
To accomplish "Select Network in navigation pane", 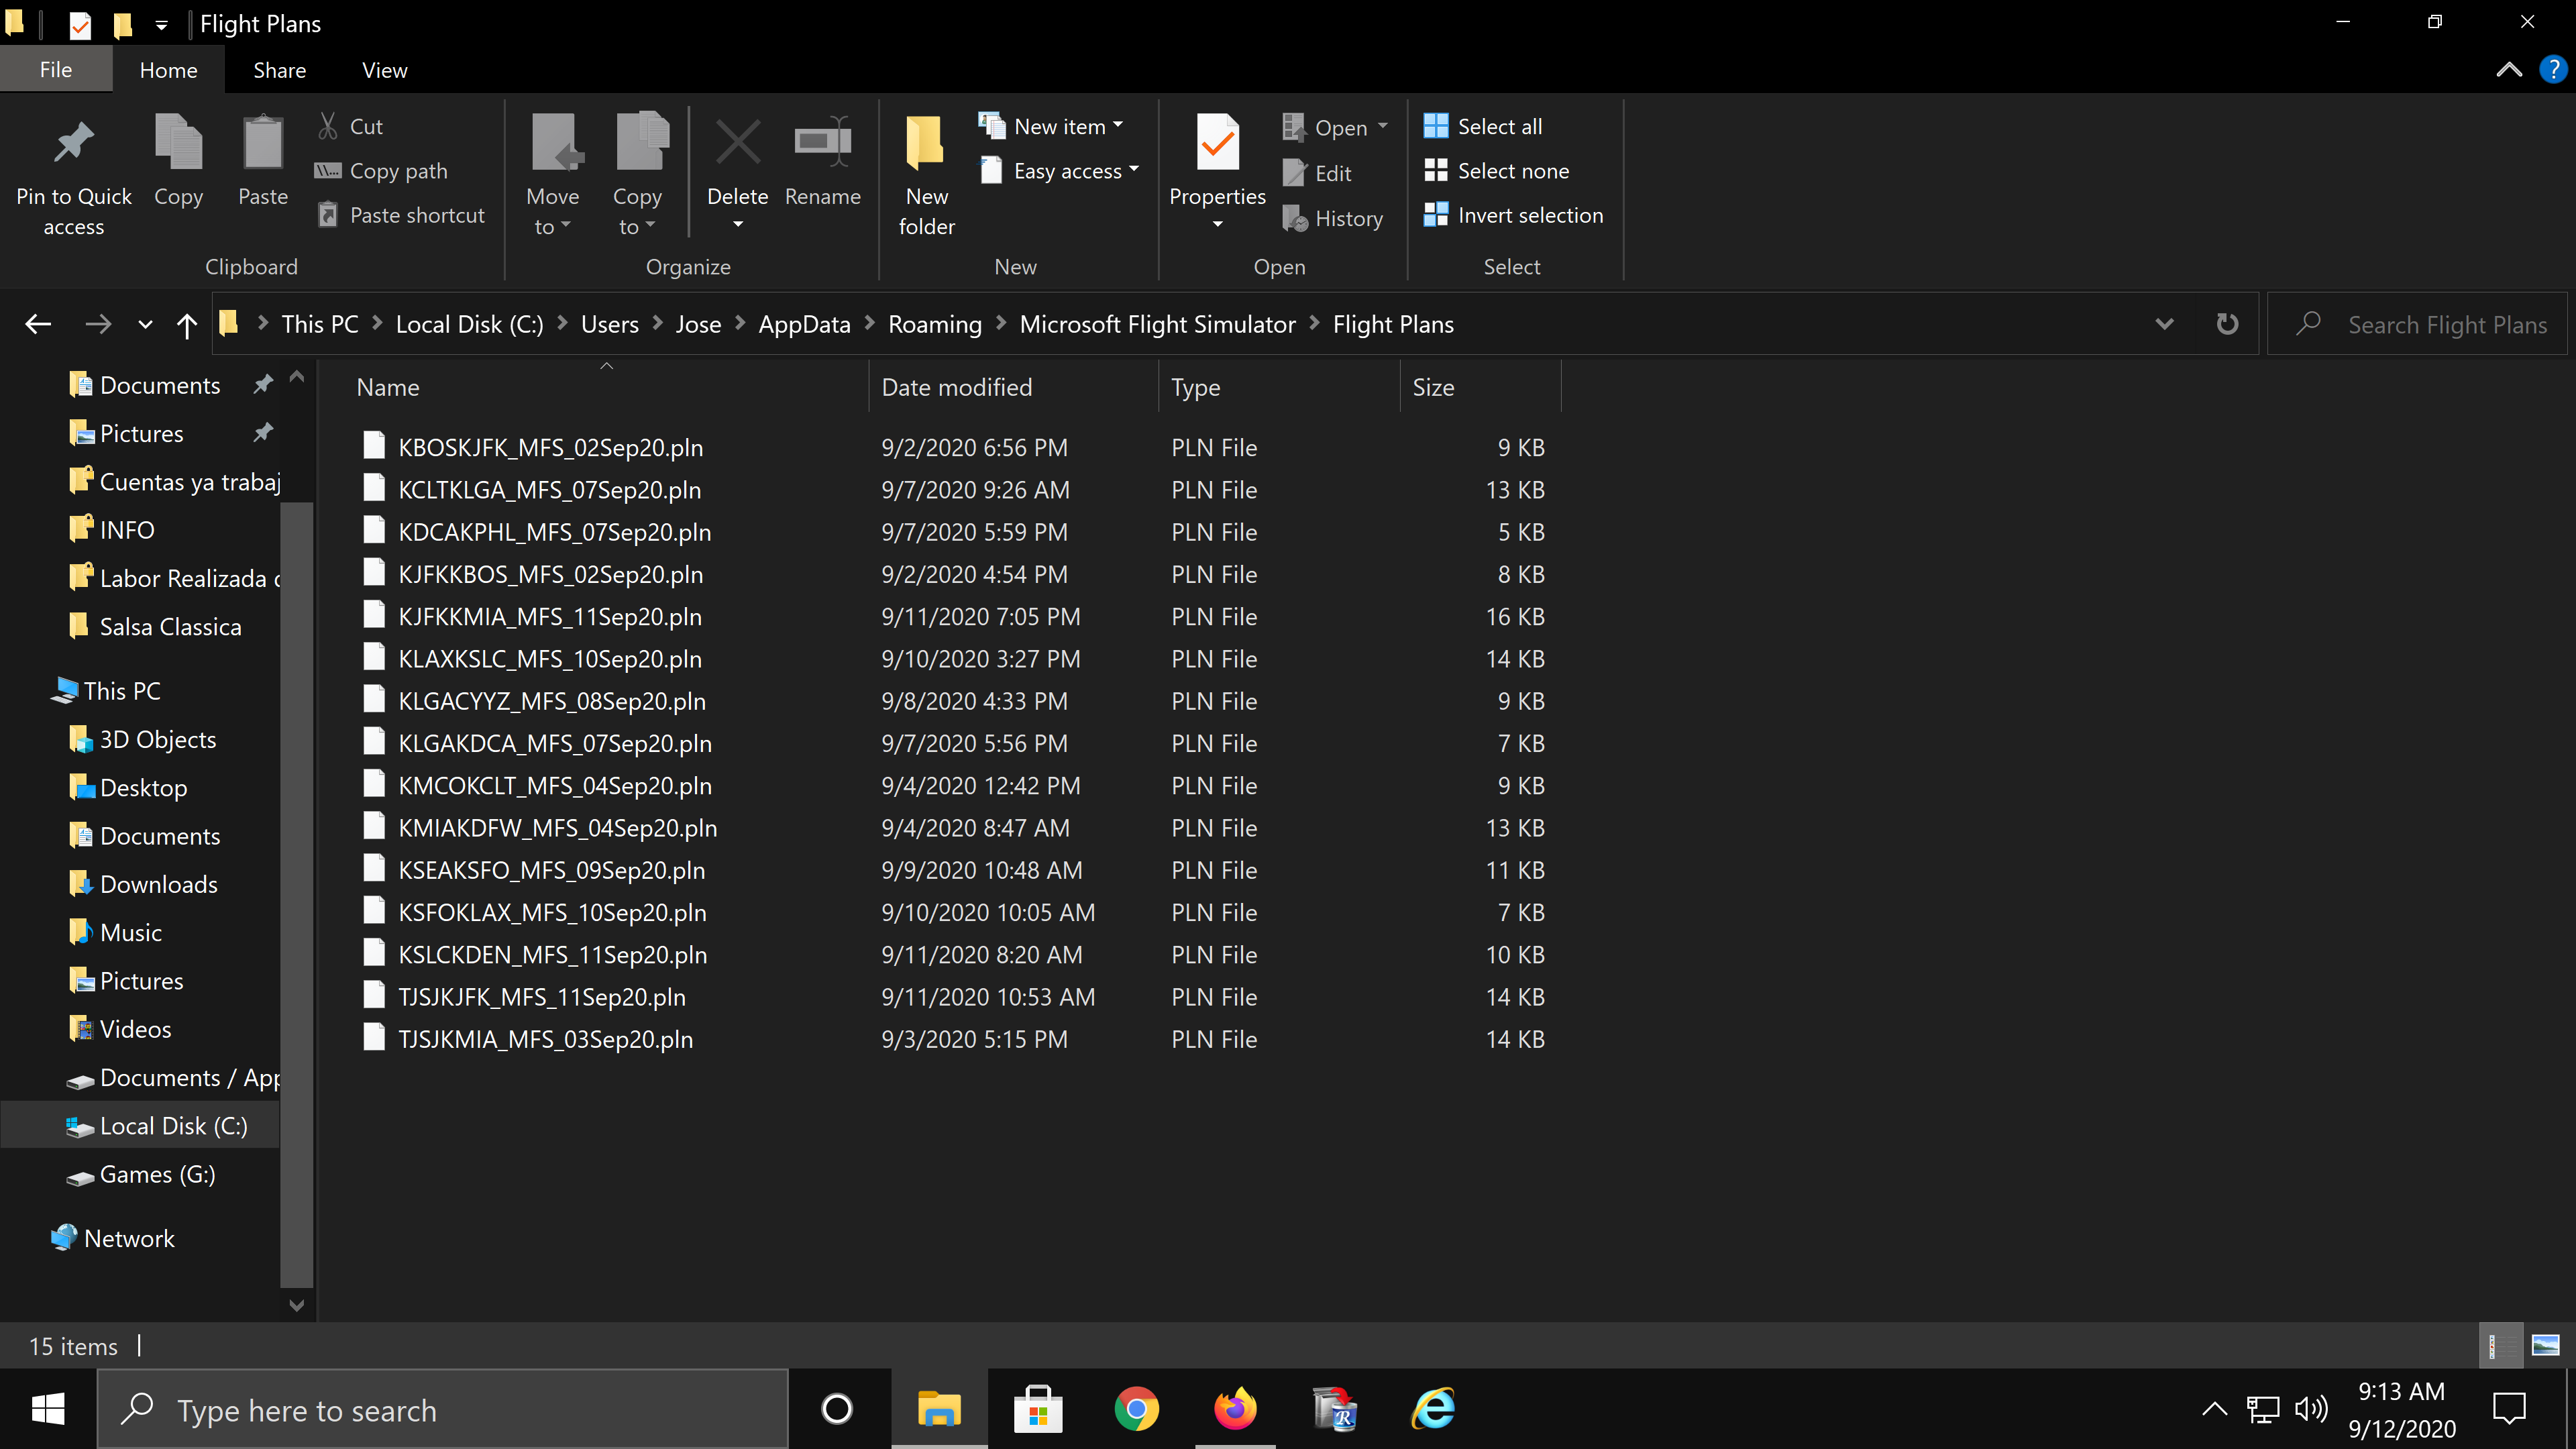I will [x=129, y=1238].
